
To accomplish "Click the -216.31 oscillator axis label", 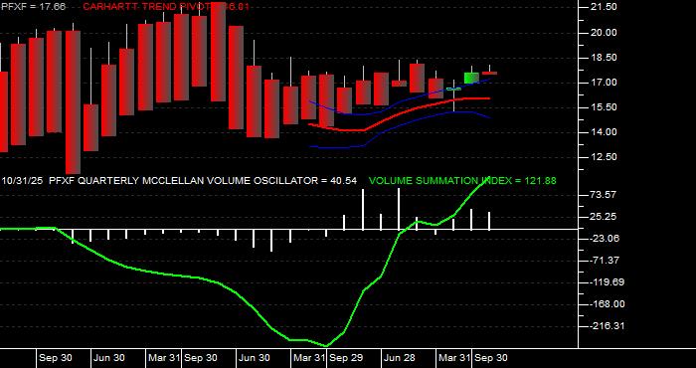I will (x=607, y=326).
